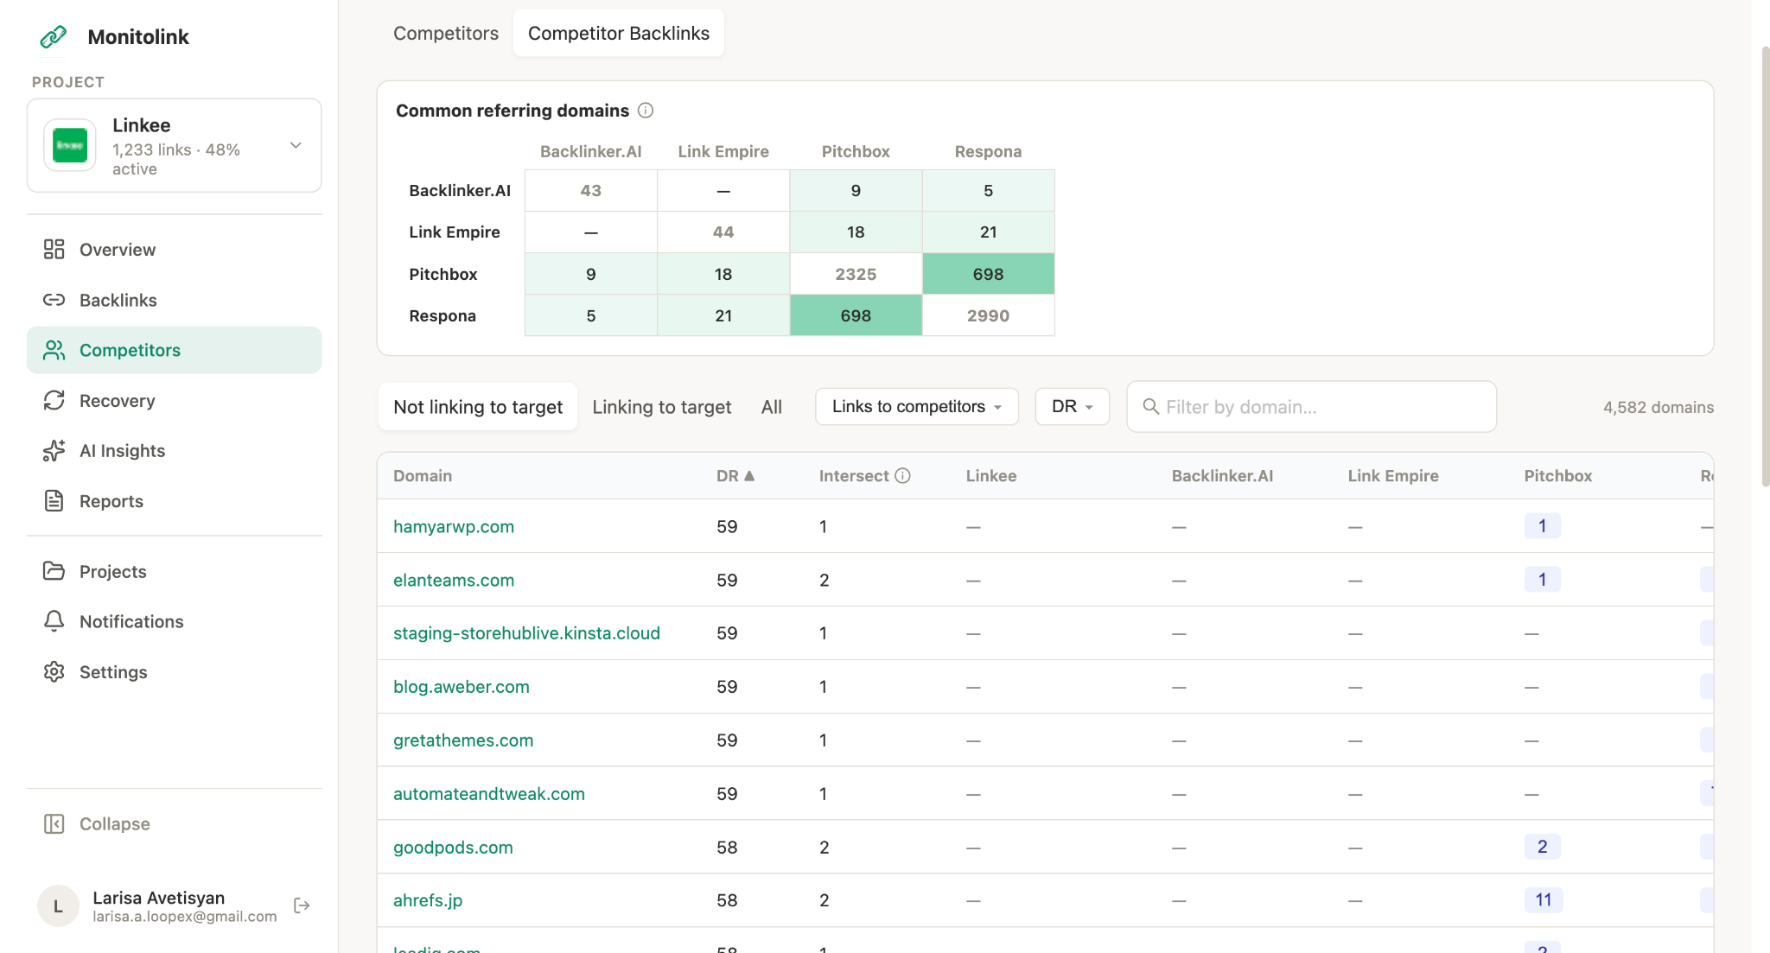This screenshot has width=1770, height=953.
Task: Click the Linkee column header in table
Action: click(991, 476)
